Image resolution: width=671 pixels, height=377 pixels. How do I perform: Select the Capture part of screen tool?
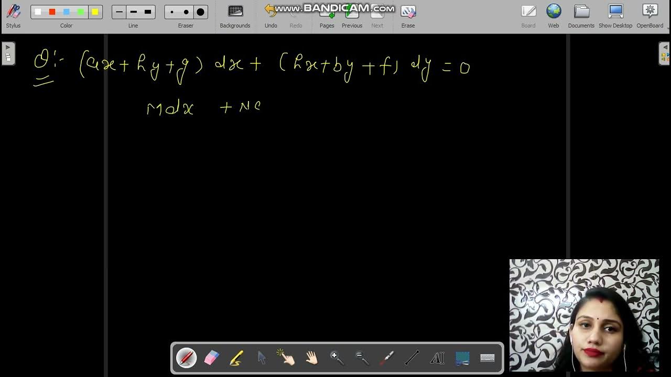point(462,358)
